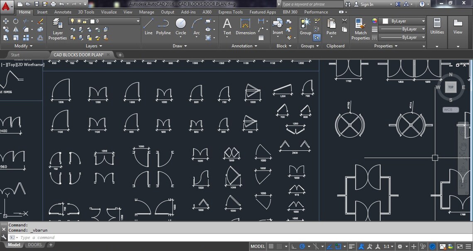Toggle Snap Mode in the status bar
Viewport: 473px width, 251px height.
(x=279, y=246)
